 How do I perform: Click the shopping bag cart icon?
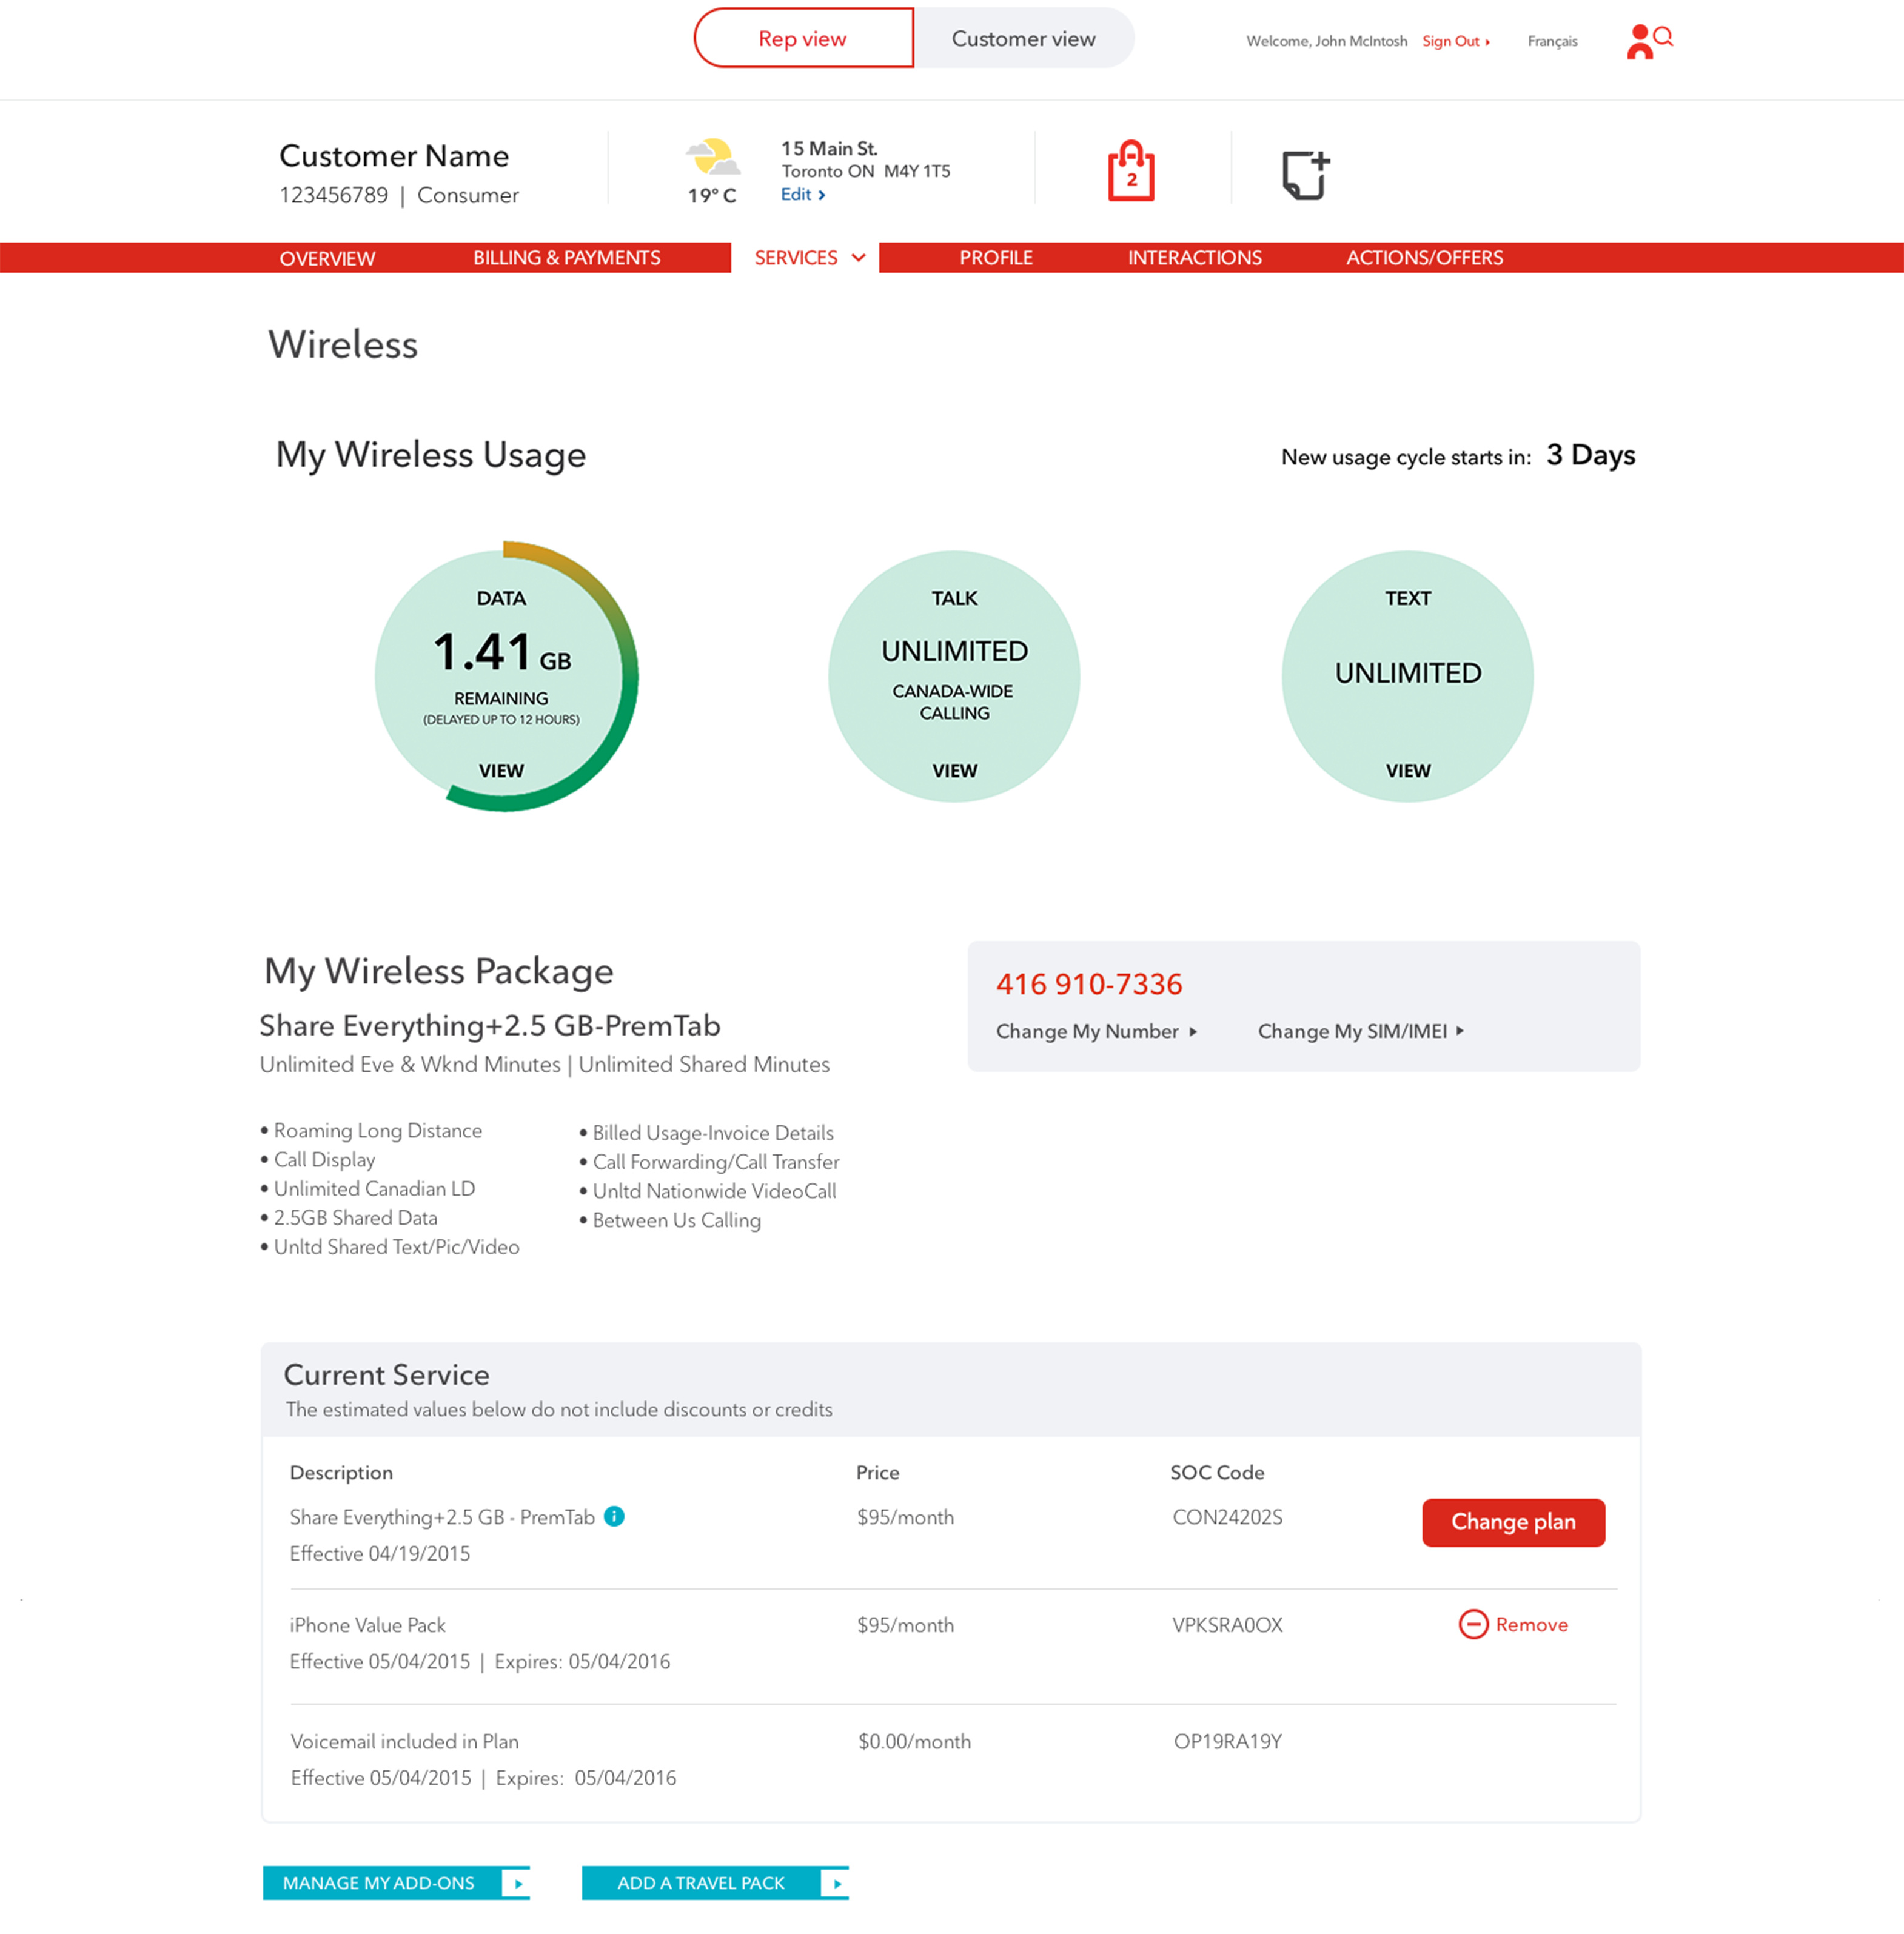point(1130,172)
